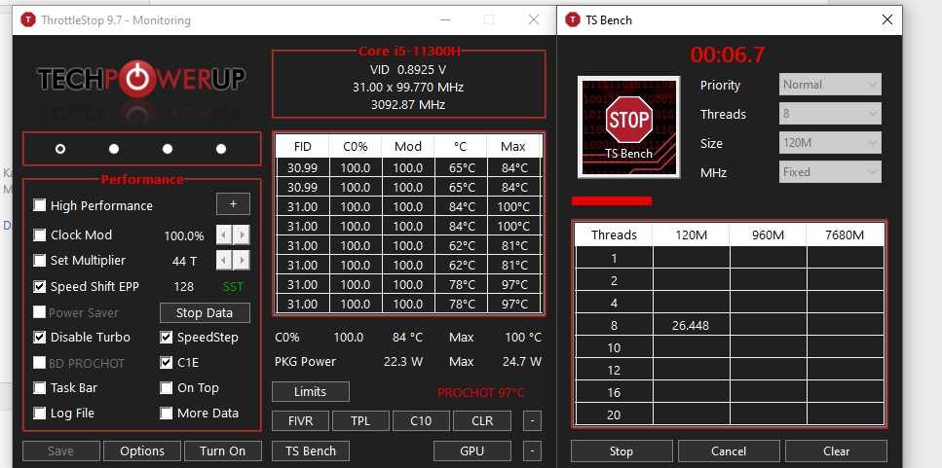Screen dimensions: 942x468
Task: Select the fourth profile radio button
Action: pos(221,149)
